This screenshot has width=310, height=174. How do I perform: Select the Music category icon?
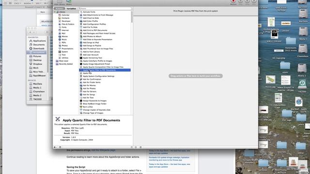tap(60, 40)
